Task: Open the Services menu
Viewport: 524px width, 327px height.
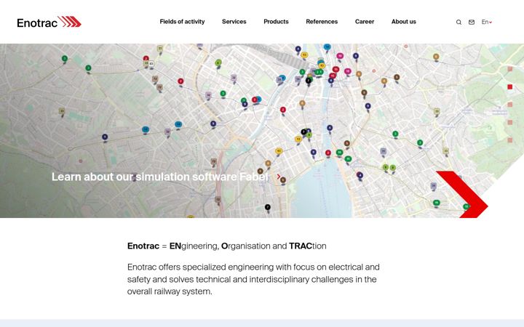Action: pos(234,22)
